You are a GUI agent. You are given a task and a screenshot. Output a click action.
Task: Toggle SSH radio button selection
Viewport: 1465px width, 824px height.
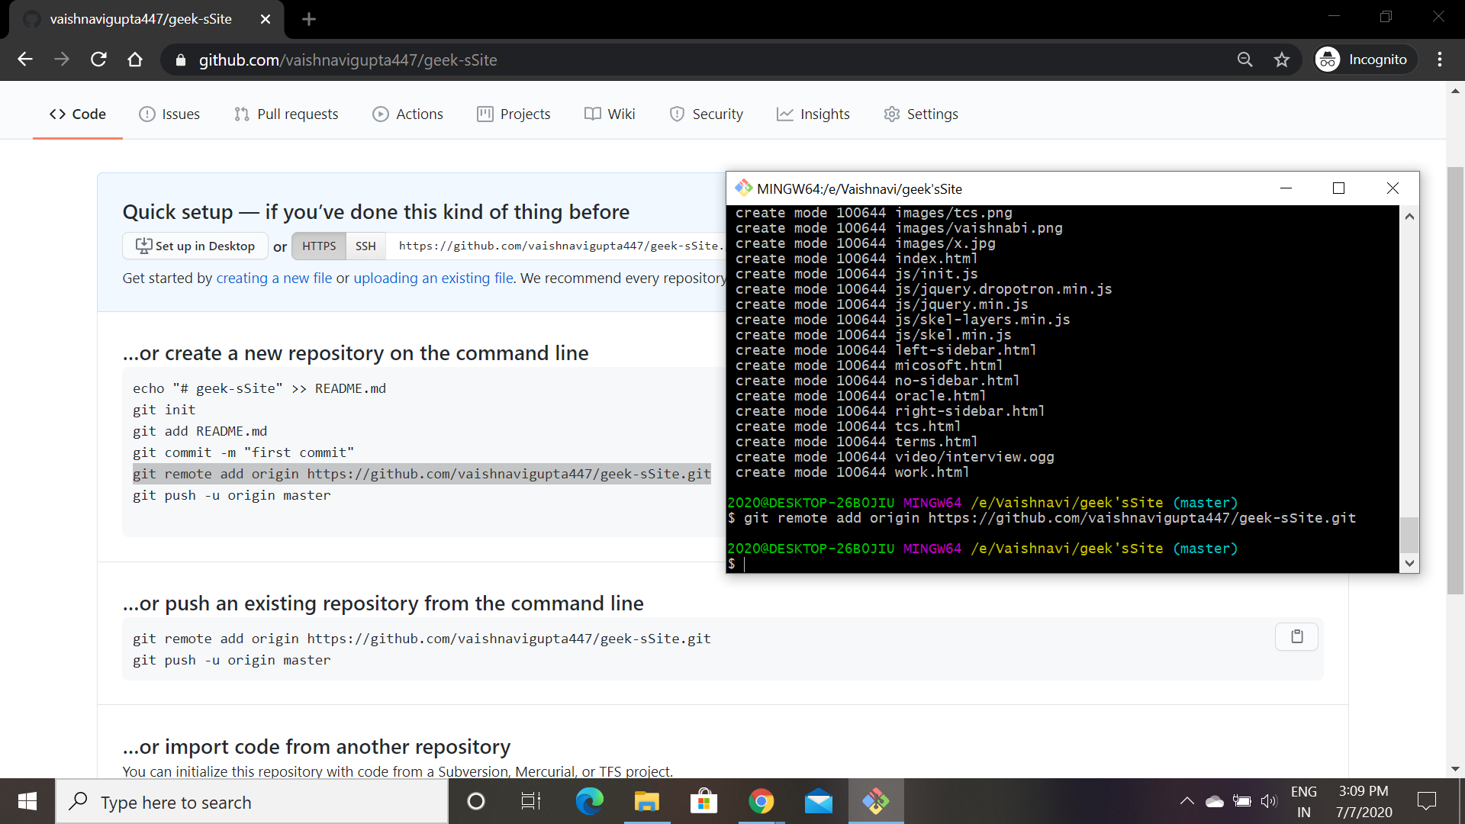[x=365, y=246]
